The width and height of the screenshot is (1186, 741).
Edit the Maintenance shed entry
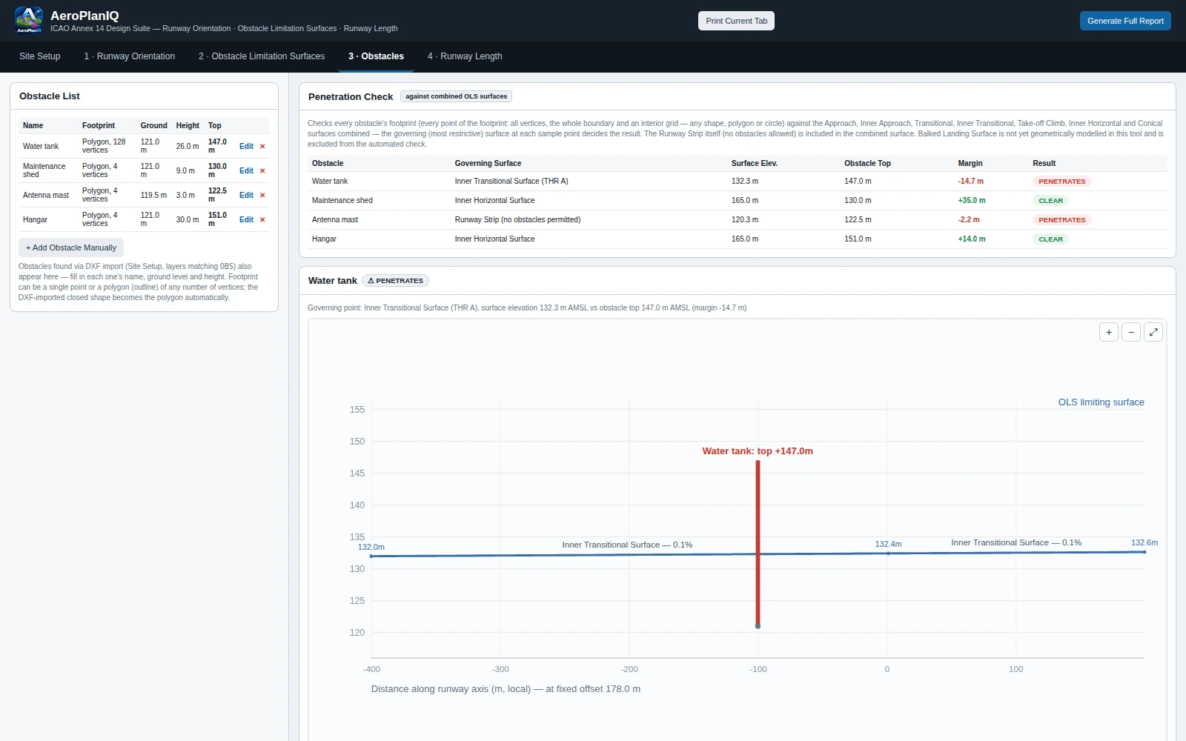(246, 171)
